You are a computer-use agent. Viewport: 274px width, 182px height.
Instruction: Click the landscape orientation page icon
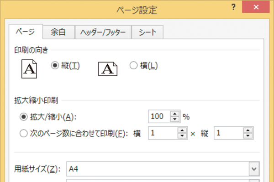108,69
